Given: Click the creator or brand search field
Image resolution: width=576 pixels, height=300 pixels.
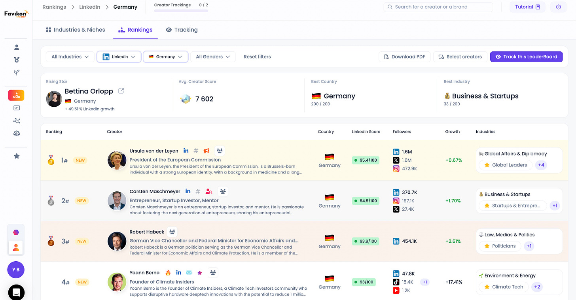Looking at the screenshot, I should tap(438, 7).
